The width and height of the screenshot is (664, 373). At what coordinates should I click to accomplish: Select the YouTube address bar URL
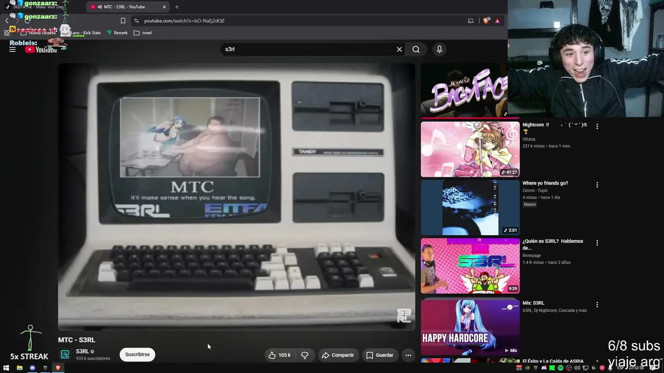[x=184, y=21]
